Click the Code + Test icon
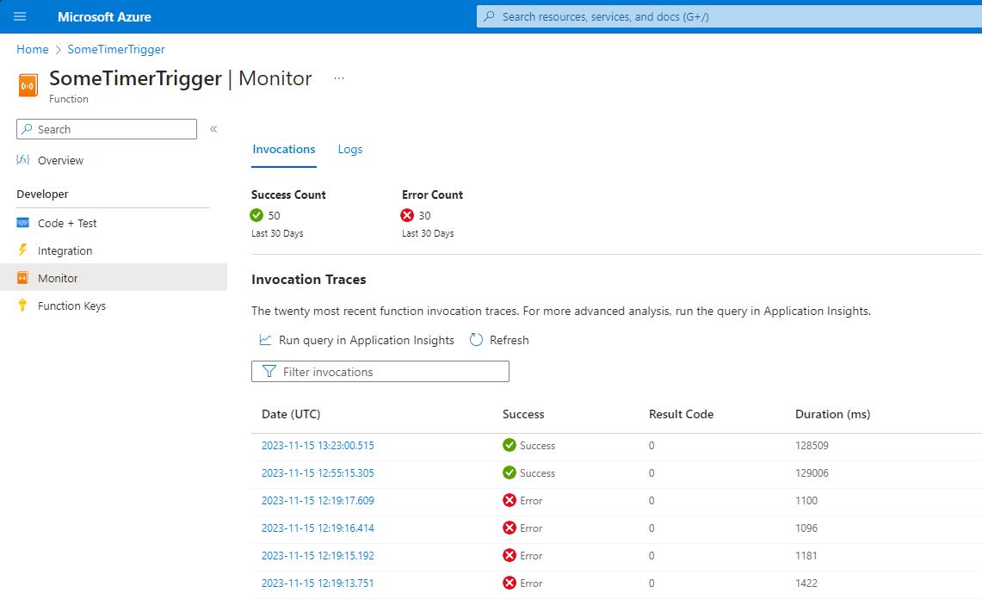Viewport: 982px width, 599px height. tap(23, 222)
